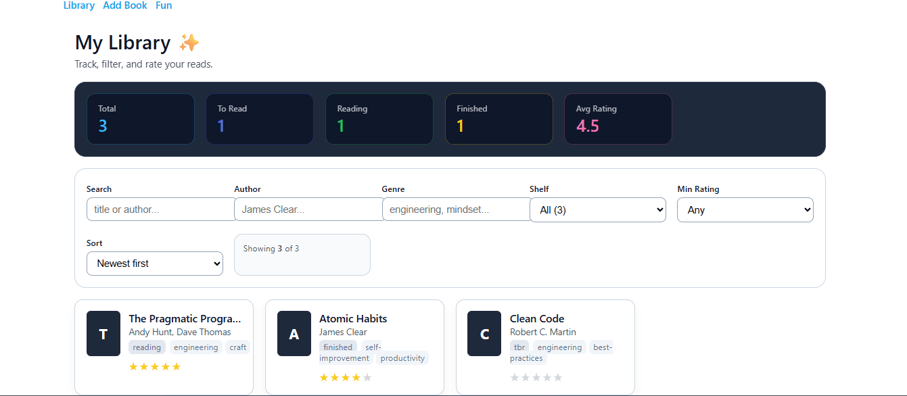Open the Sort dropdown set to Newest first

155,264
